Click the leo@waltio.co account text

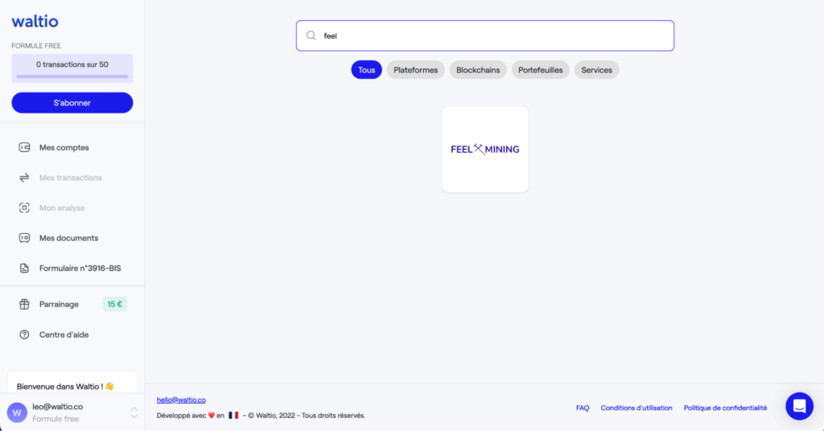click(58, 407)
